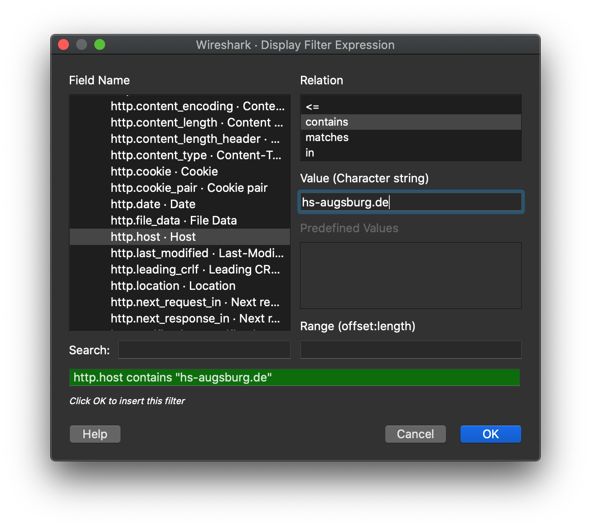Select http.file_data · File Data
591x528 pixels.
(174, 220)
